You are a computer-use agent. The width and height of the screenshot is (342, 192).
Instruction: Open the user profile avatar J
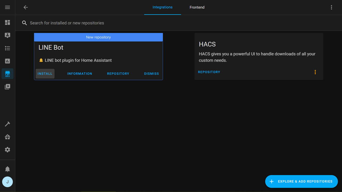(7, 182)
